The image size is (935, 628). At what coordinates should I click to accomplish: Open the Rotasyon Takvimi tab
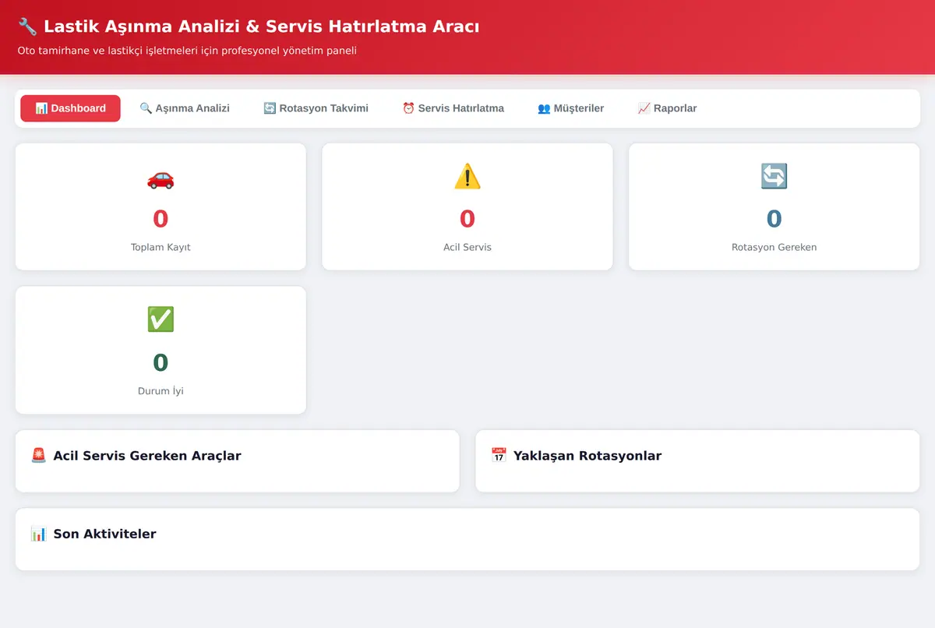[x=316, y=108]
